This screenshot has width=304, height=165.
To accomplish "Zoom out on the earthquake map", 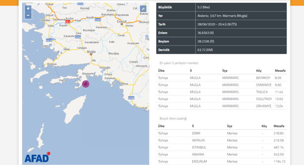I will [28, 15].
